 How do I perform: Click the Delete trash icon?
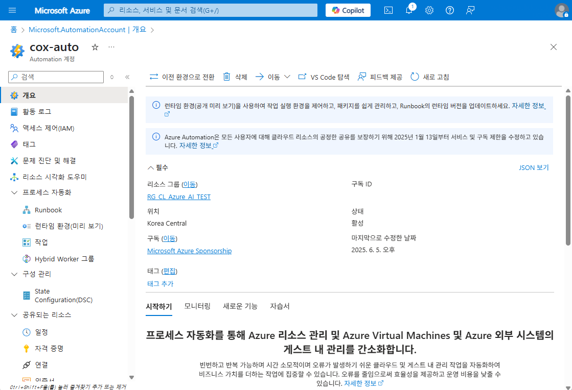point(226,77)
